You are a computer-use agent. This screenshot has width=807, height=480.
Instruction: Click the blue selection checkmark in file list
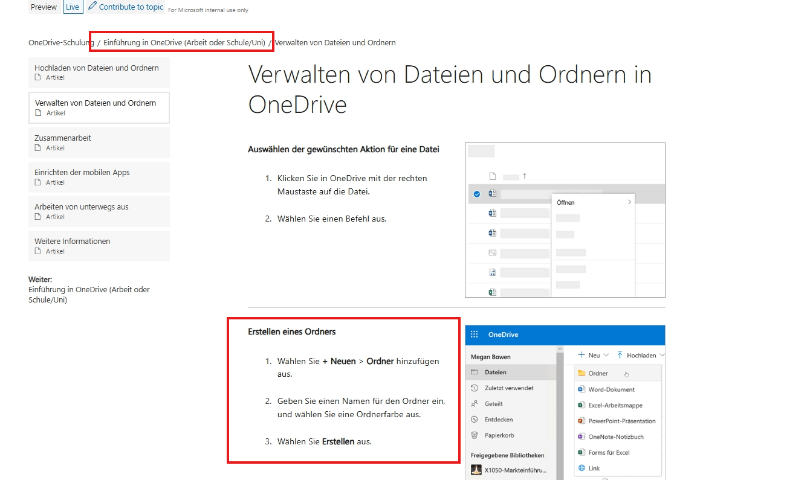point(477,194)
